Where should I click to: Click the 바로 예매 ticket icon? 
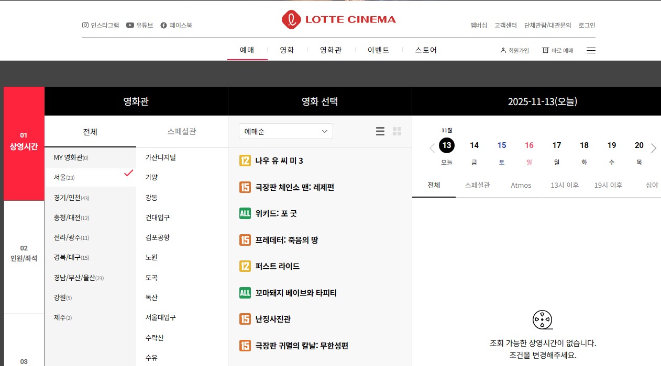tap(546, 50)
